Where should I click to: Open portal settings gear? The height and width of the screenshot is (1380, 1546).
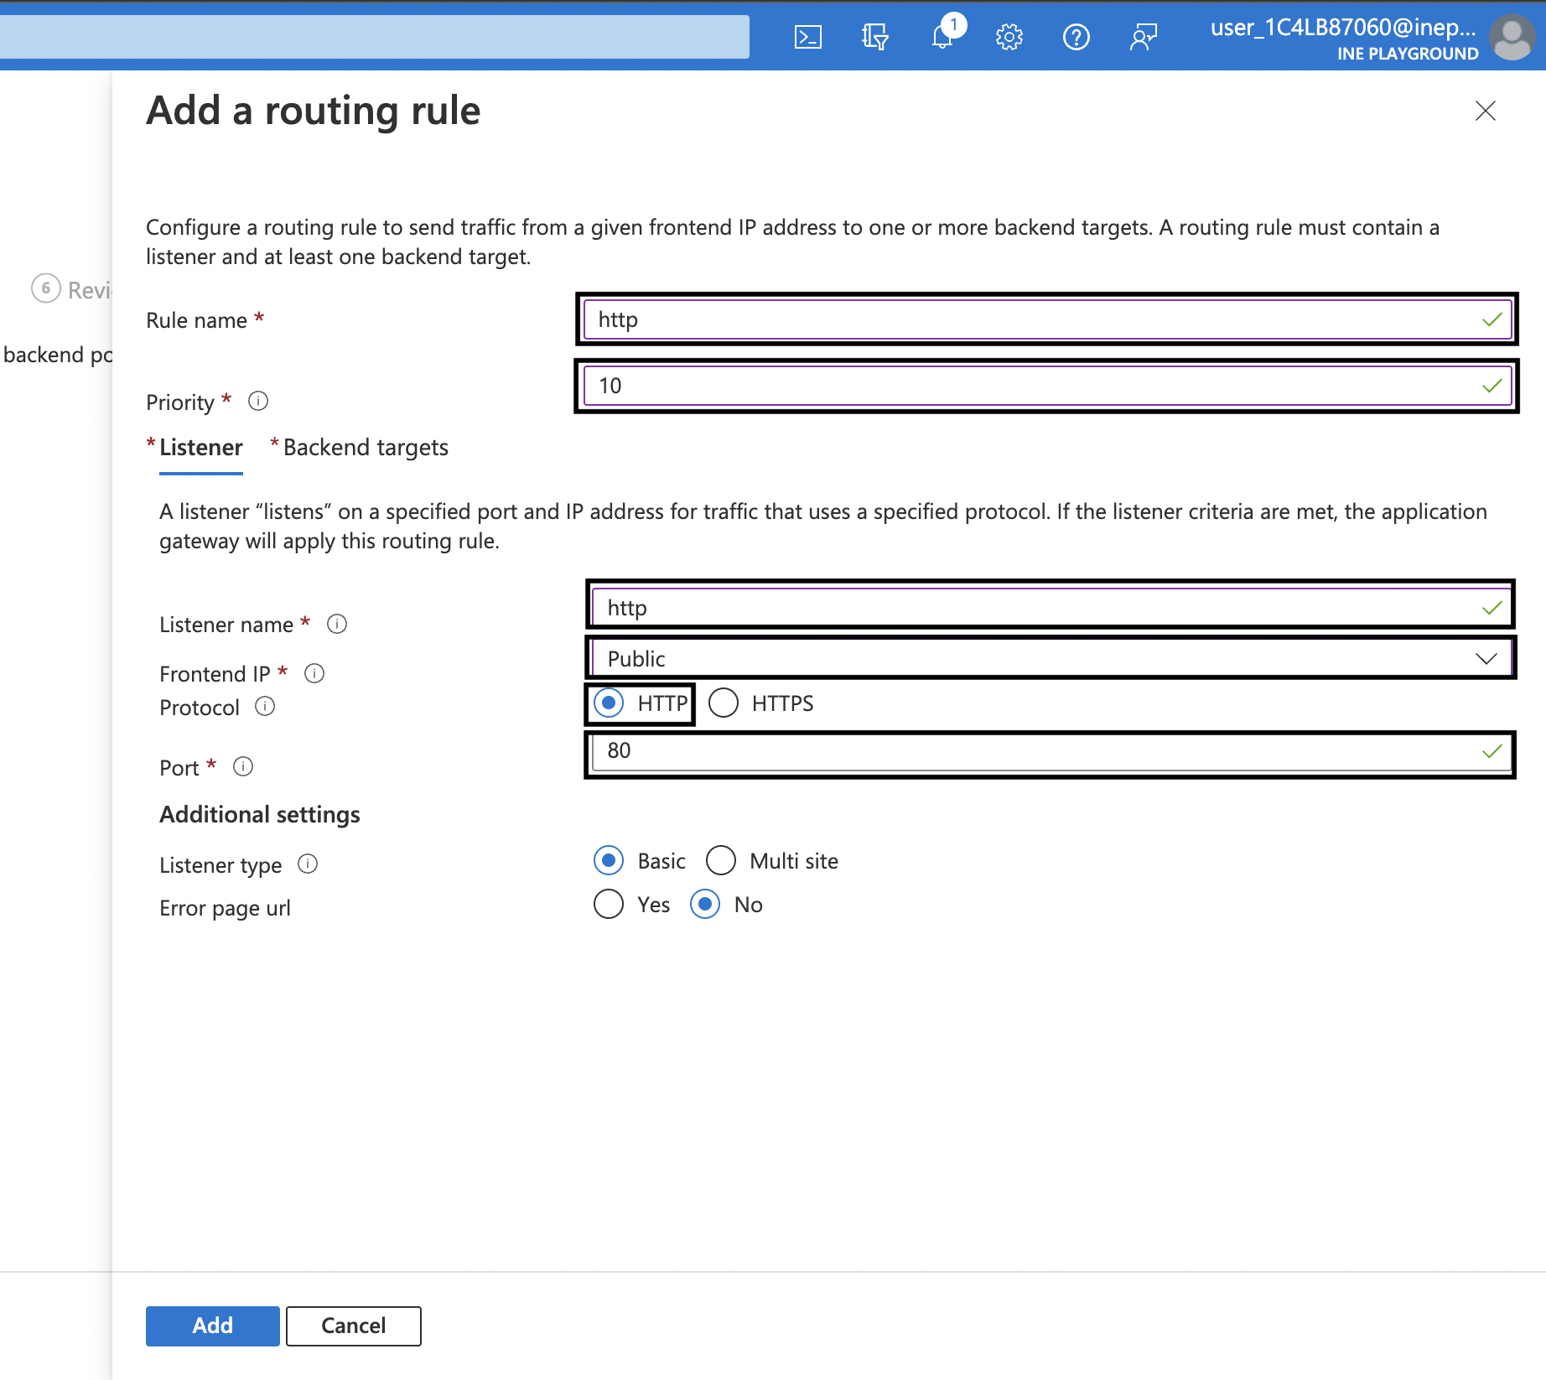coord(1009,37)
